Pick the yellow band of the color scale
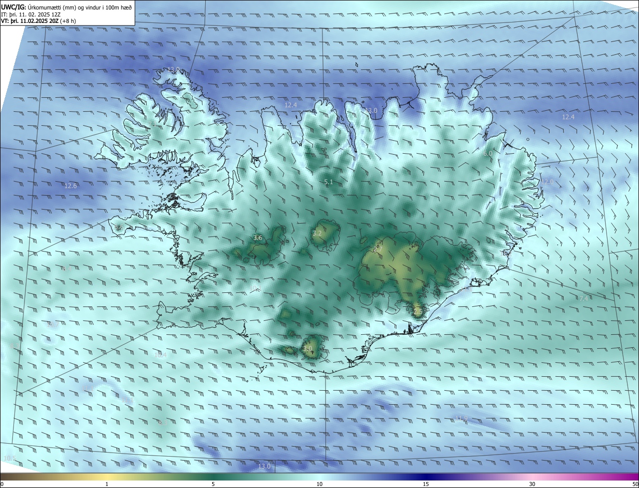 pyautogui.click(x=107, y=477)
